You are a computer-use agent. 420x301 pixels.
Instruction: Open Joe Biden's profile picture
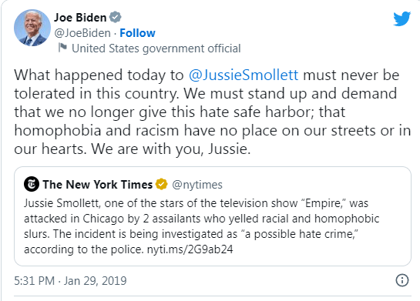click(x=32, y=28)
